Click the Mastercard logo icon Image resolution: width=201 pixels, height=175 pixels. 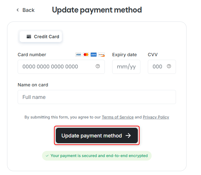click(x=86, y=55)
